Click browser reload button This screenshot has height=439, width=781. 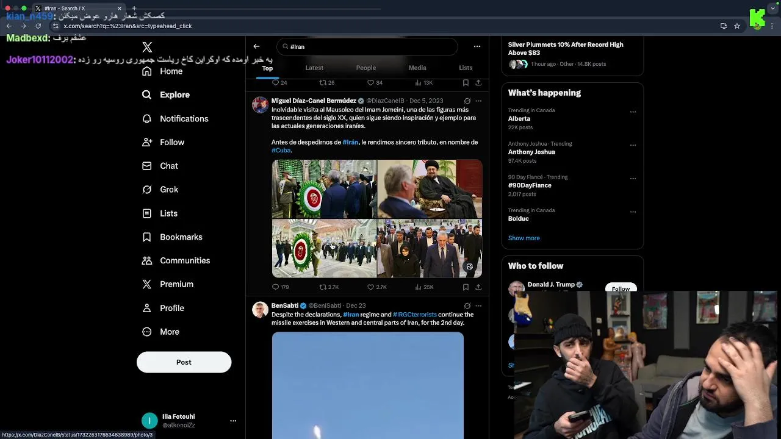pos(38,26)
